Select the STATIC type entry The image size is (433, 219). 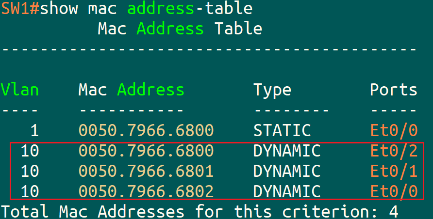[282, 130]
